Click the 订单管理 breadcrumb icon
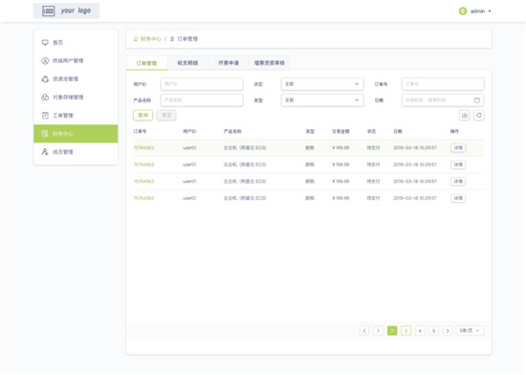Screen dimensions: 526x375 [x=172, y=39]
